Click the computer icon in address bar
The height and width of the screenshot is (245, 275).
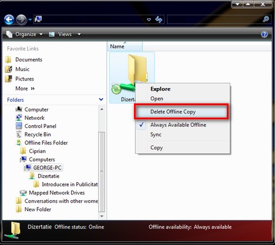tap(38, 19)
